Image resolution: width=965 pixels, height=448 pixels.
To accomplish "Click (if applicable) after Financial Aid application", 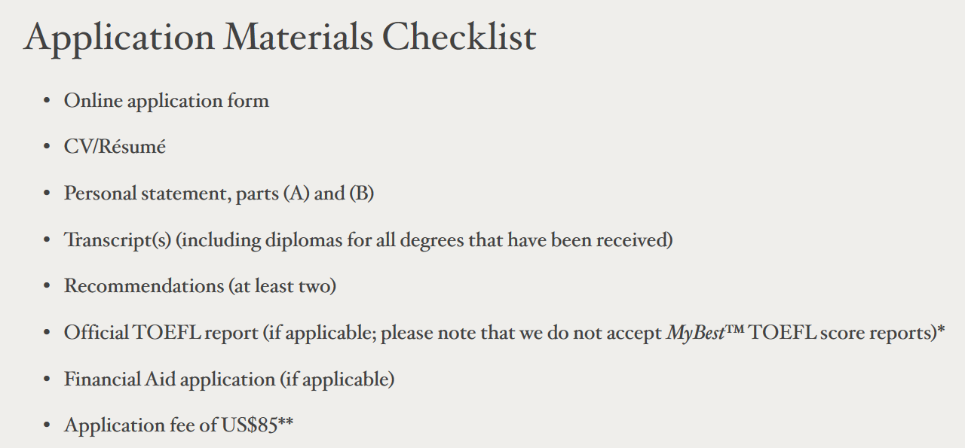I will [337, 379].
